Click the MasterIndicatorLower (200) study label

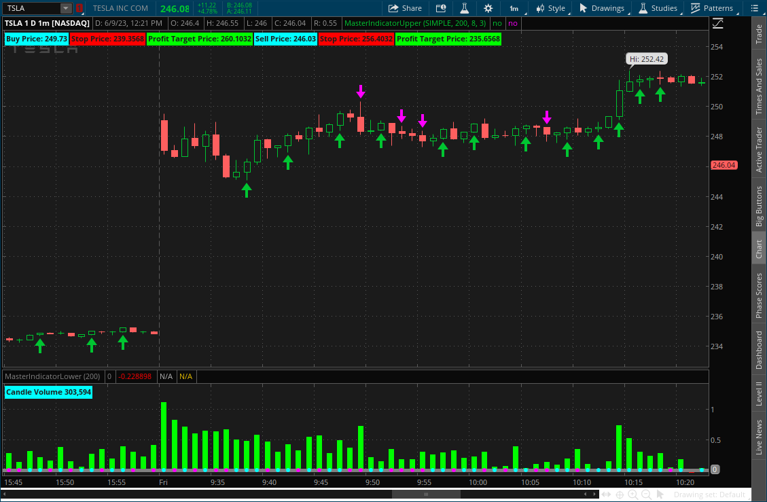pos(52,376)
